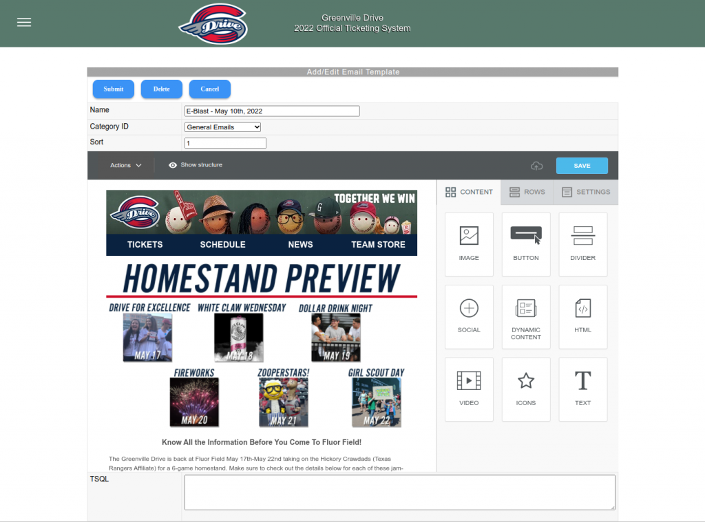Image resolution: width=705 pixels, height=522 pixels.
Task: Open the Actions dropdown
Action: (126, 165)
